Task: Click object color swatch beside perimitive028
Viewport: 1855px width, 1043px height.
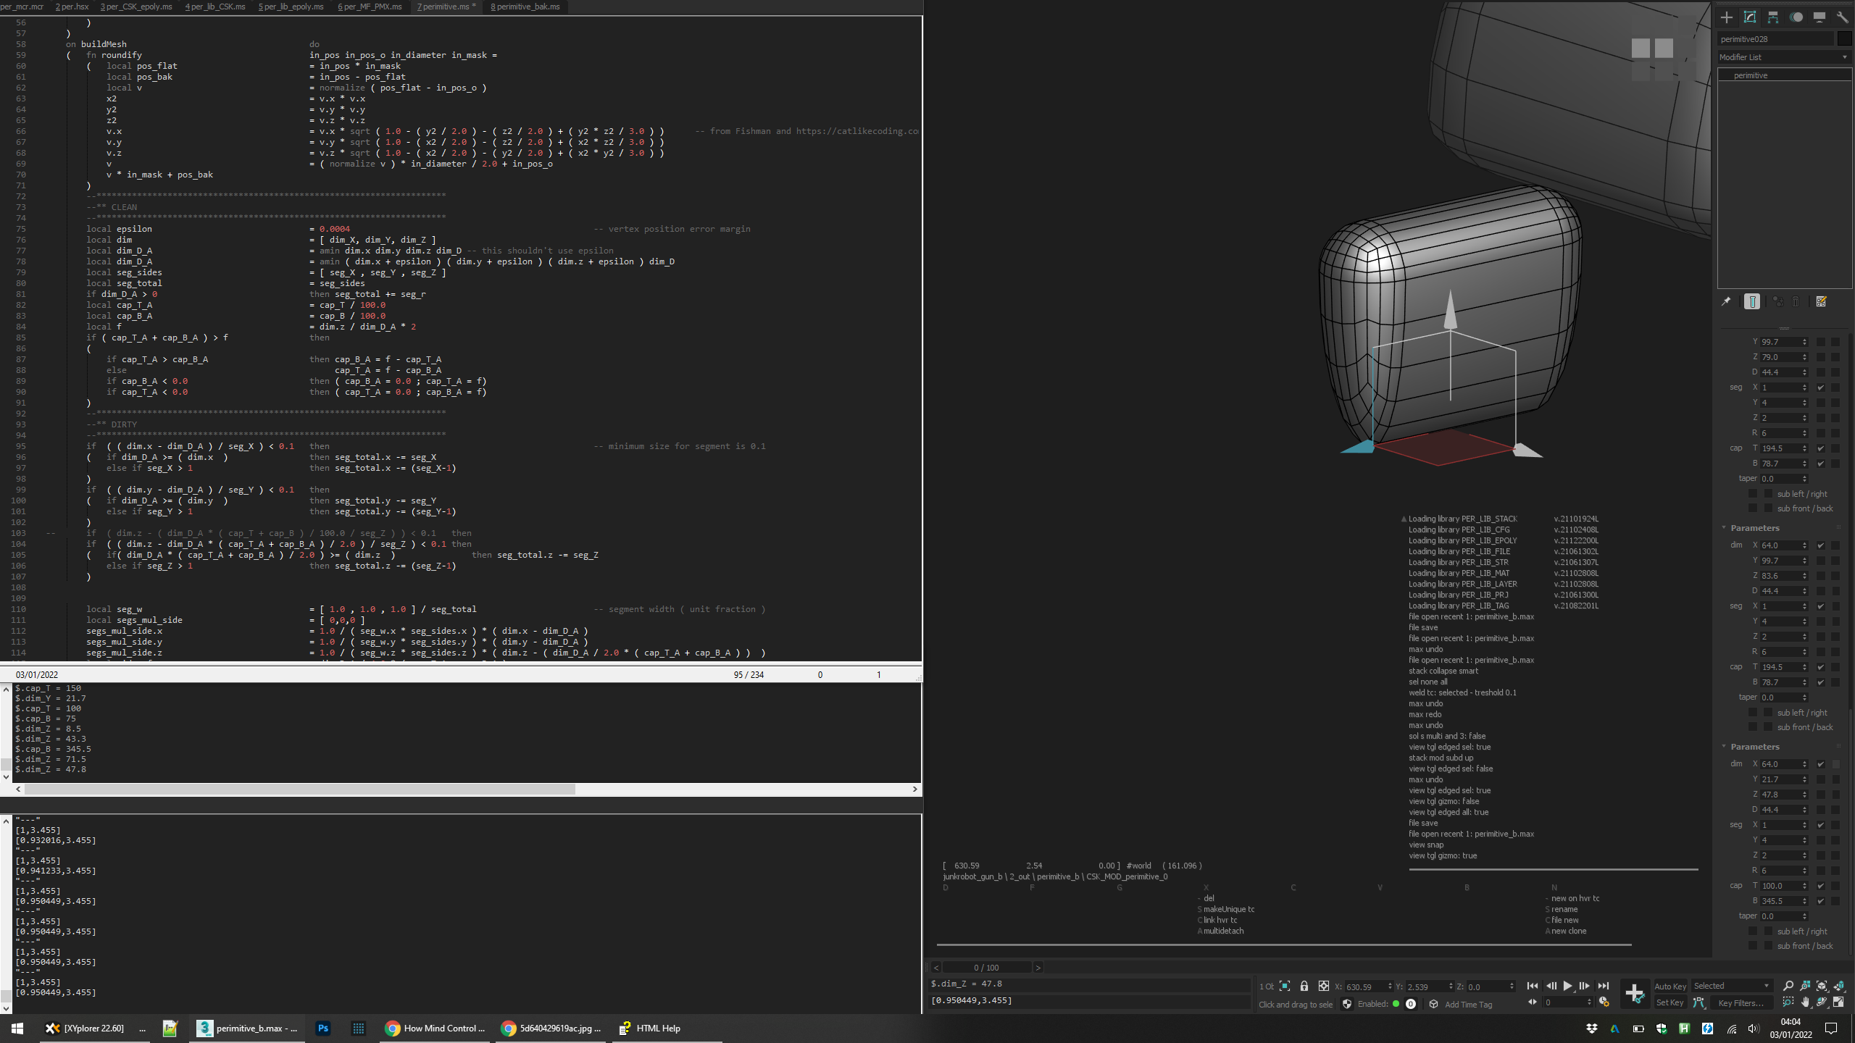Action: [1844, 39]
